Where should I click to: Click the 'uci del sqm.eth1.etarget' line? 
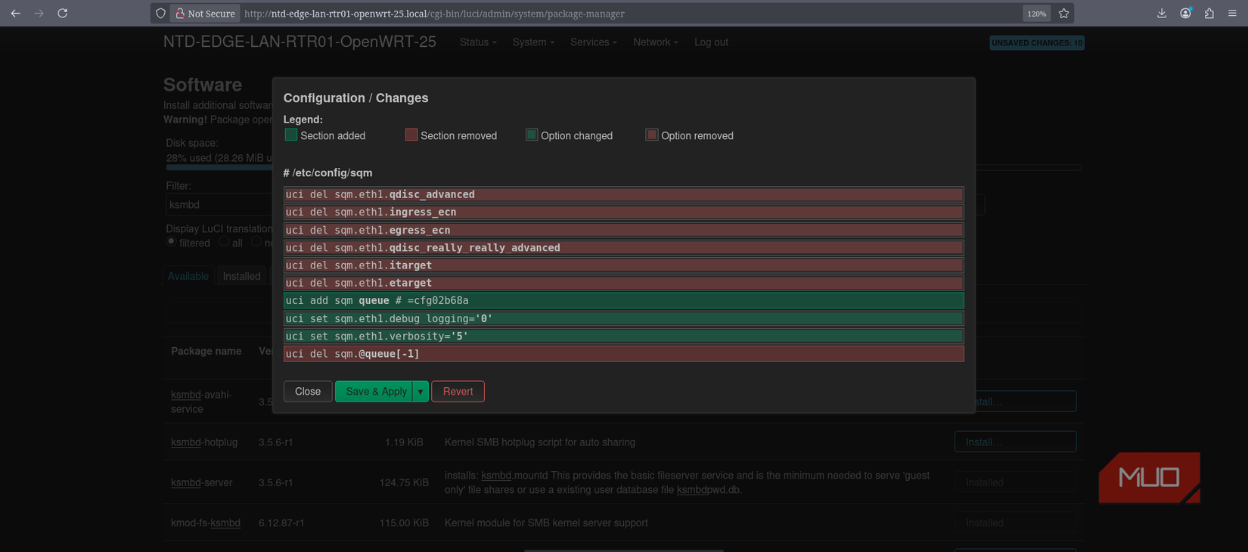pos(624,283)
